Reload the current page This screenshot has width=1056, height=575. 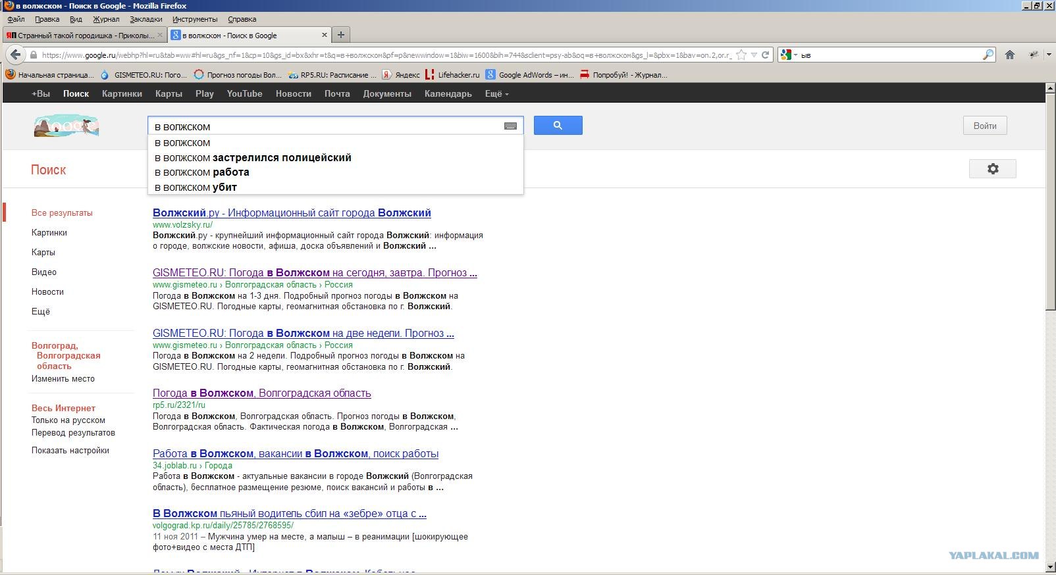pyautogui.click(x=766, y=55)
